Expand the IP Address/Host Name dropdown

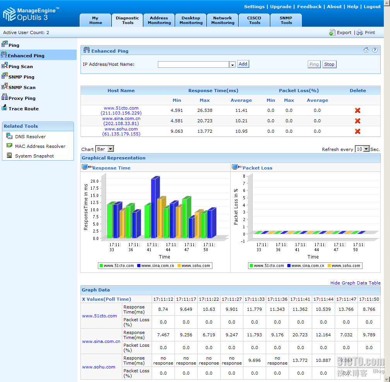click(233, 65)
